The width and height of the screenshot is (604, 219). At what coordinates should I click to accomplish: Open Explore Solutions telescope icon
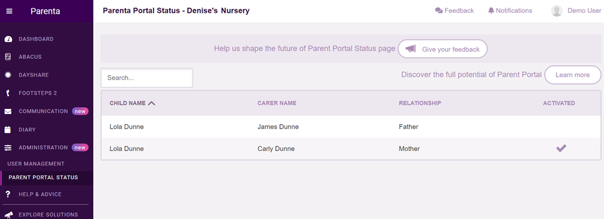(8, 214)
